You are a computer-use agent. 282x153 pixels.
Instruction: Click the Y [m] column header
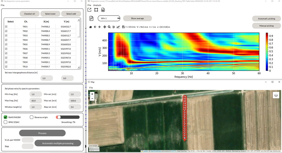66,22
